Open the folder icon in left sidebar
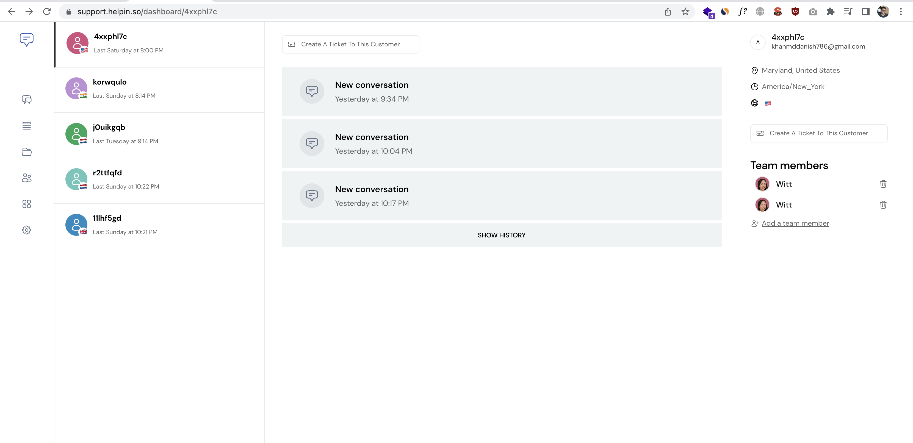Image resolution: width=913 pixels, height=443 pixels. (27, 152)
